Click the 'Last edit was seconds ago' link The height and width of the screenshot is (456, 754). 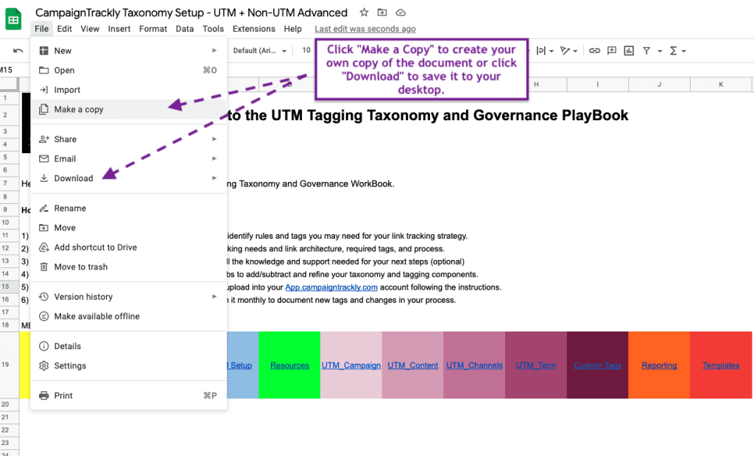click(365, 29)
